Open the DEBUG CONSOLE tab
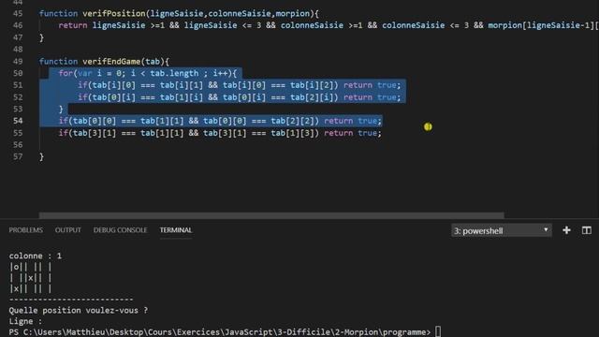This screenshot has height=337, width=599. [x=120, y=230]
